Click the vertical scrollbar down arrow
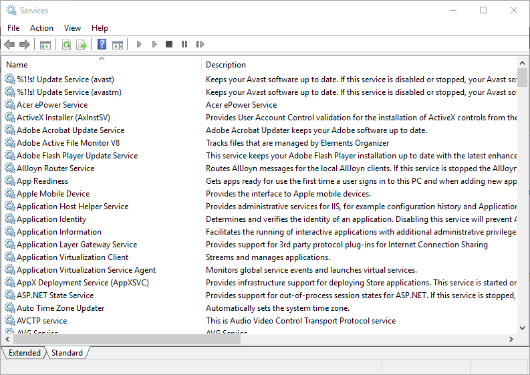Screen dimensions: 530x375 coord(522,328)
